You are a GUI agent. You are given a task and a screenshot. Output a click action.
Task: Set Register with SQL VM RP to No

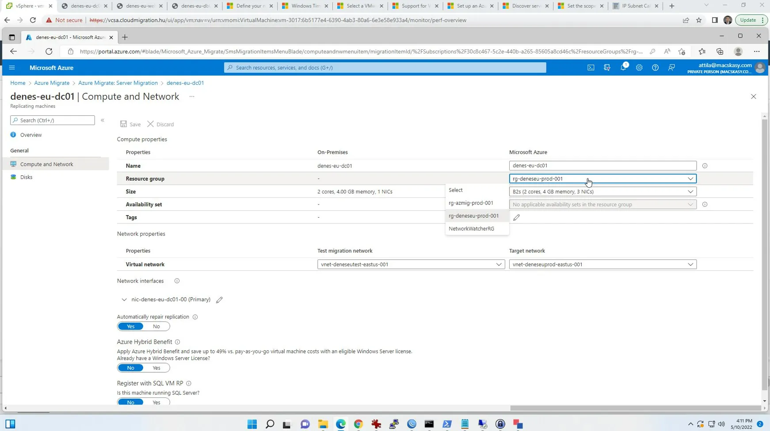[x=131, y=402]
